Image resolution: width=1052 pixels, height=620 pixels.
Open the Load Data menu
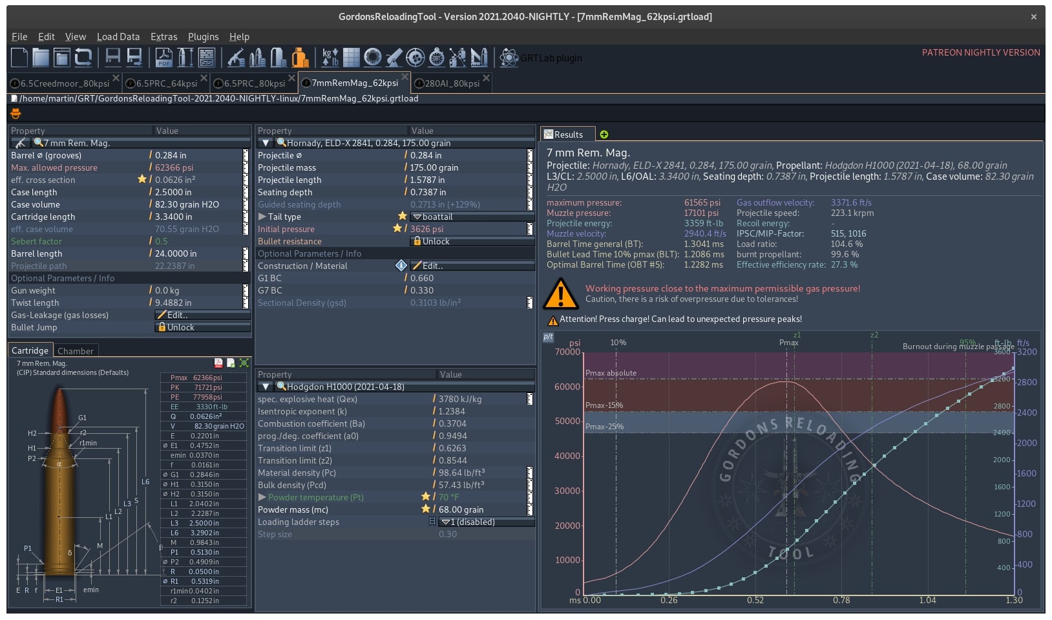point(118,37)
